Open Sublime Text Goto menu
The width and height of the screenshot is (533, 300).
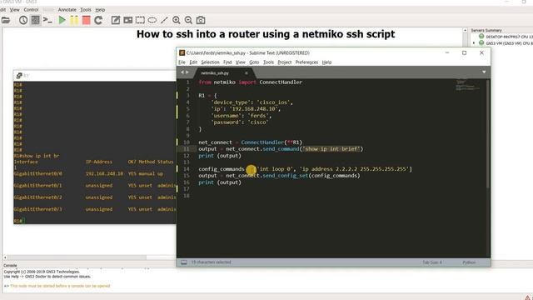(x=254, y=62)
